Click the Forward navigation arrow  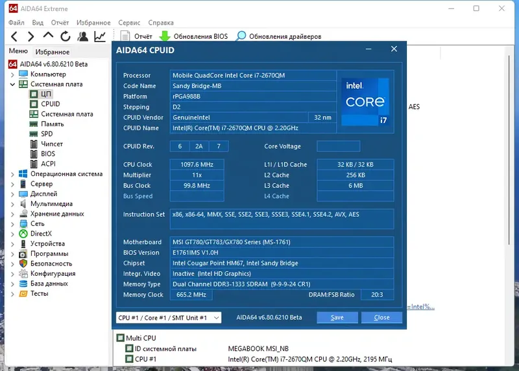pyautogui.click(x=30, y=36)
